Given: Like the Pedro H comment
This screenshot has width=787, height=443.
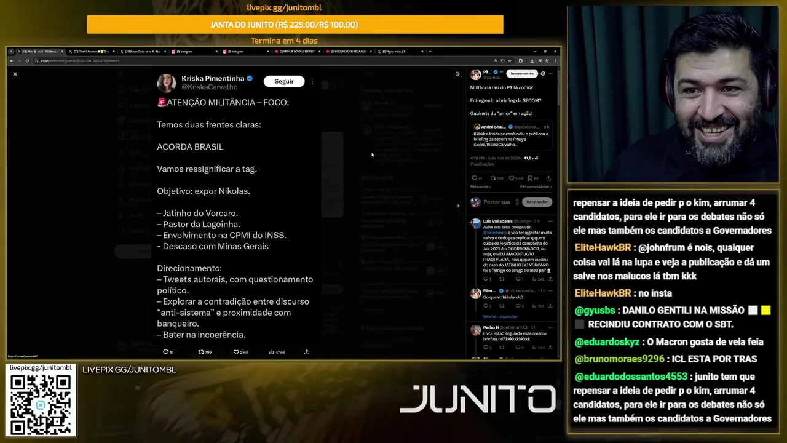Looking at the screenshot, I should point(519,348).
